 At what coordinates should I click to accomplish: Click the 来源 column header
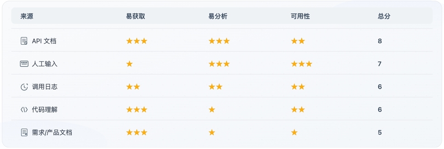[x=27, y=16]
